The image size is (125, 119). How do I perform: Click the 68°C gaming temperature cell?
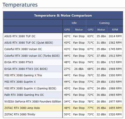coord(91,69)
